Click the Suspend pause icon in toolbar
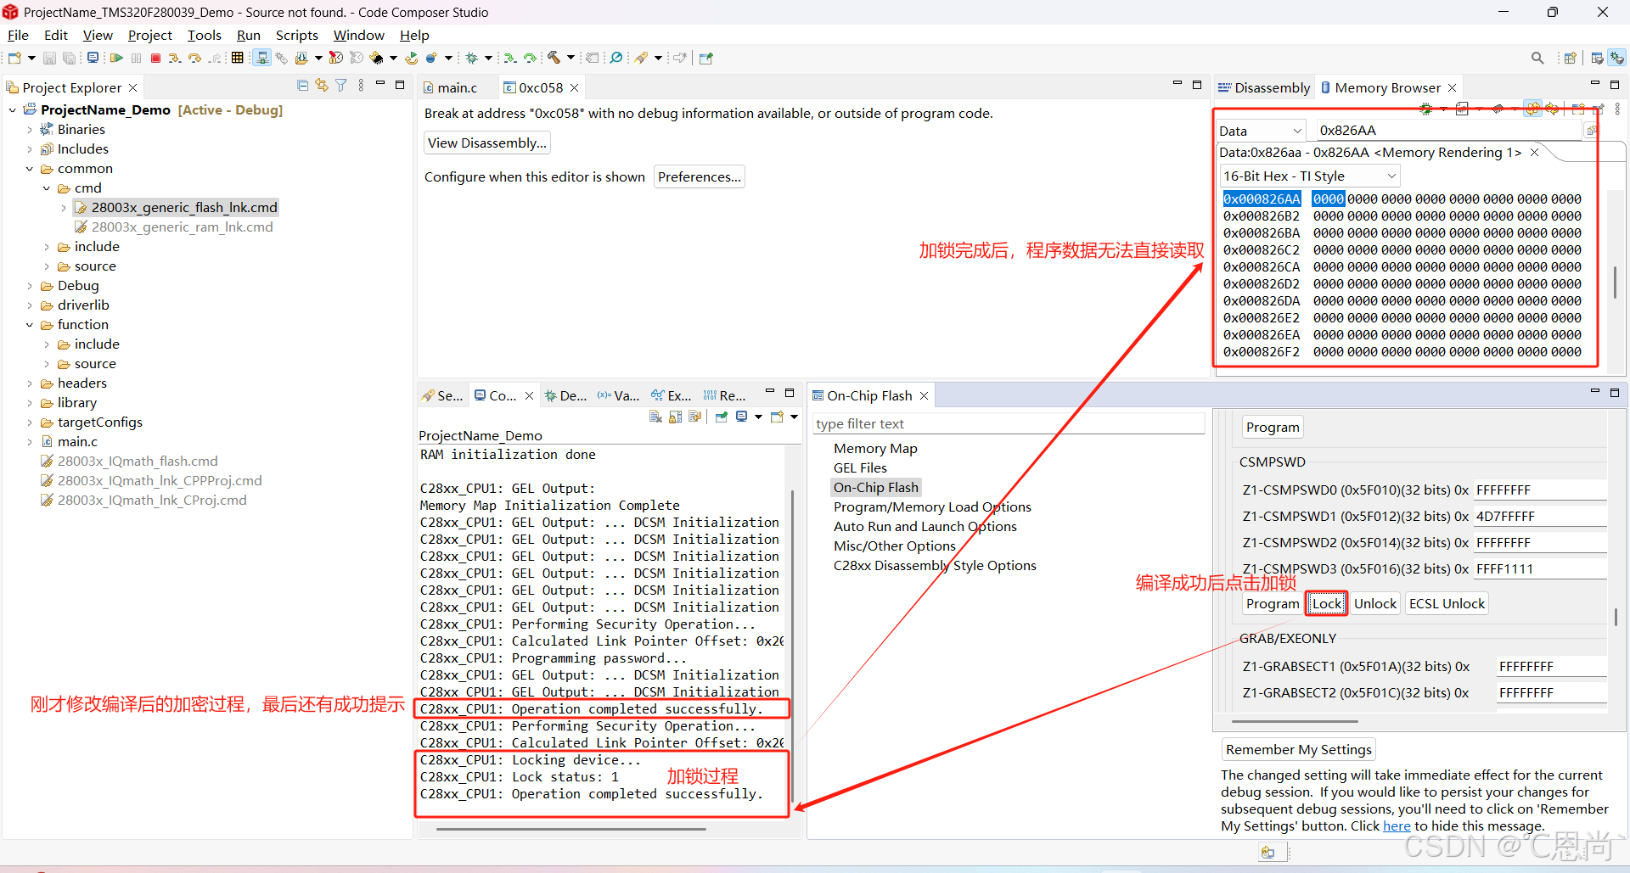Screen dimensions: 1630x873 tap(136, 58)
